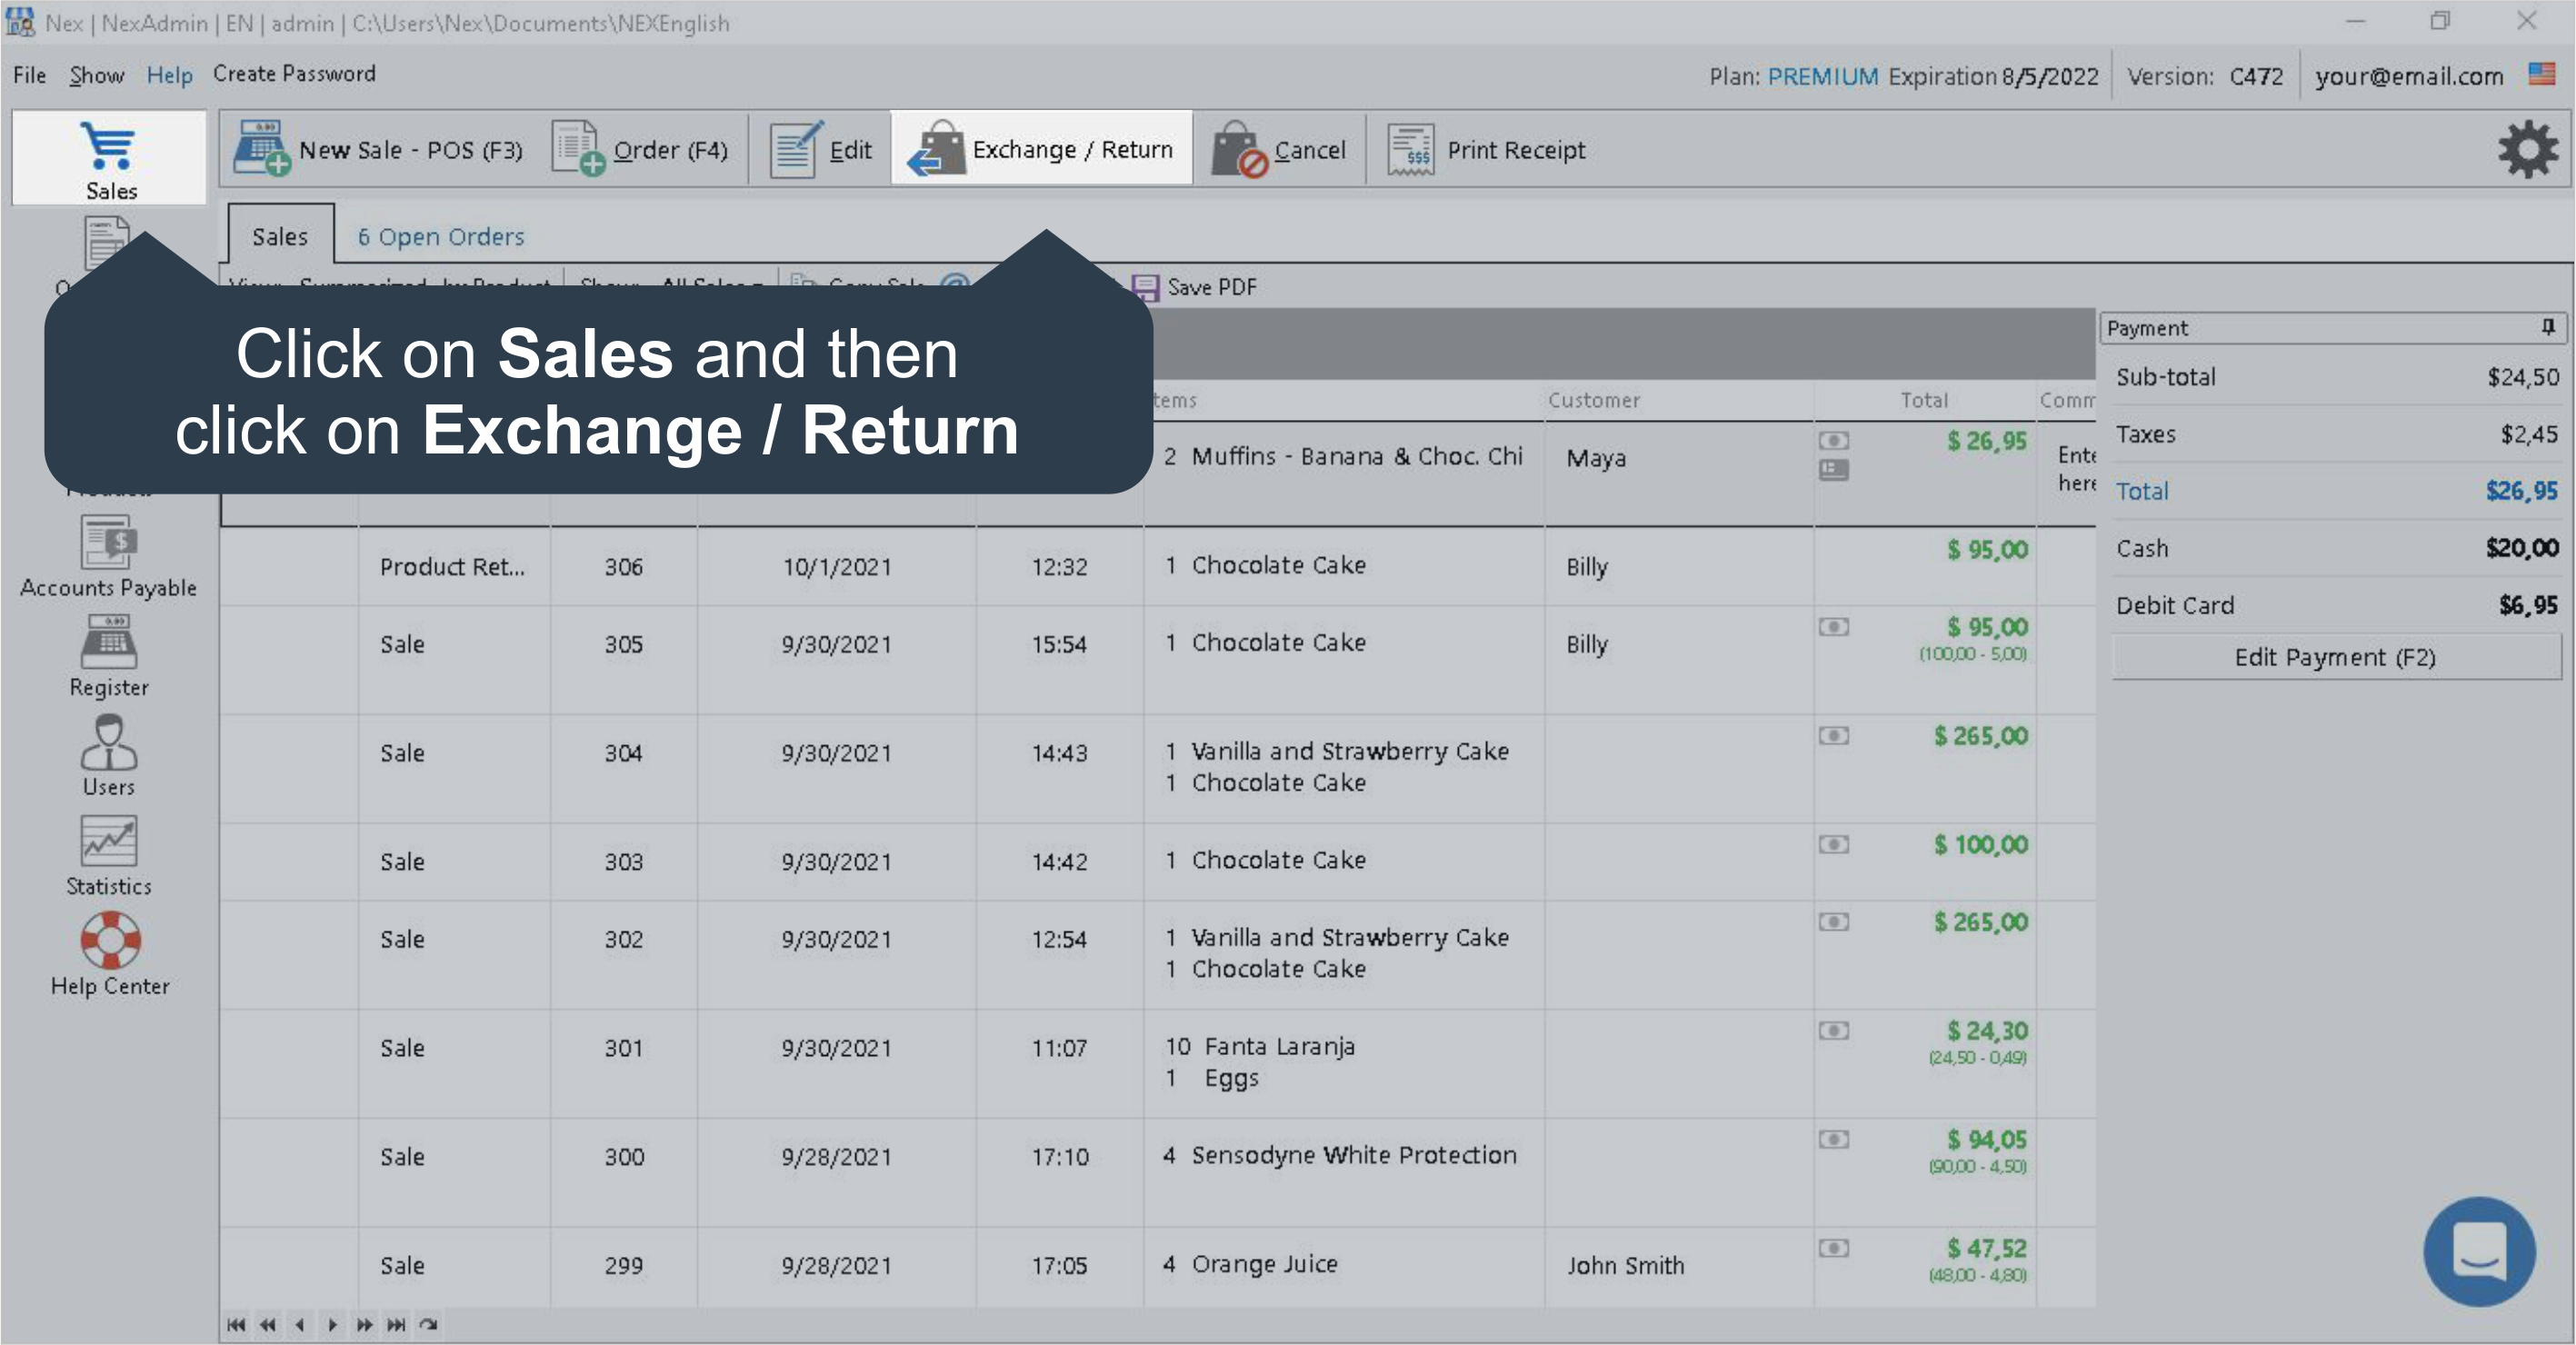Pin the Payment panel
Viewport: 2576px width, 1345px height.
pos(2547,327)
